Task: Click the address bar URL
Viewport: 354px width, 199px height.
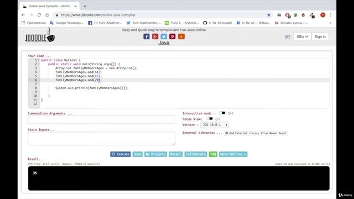Action: tap(98, 15)
